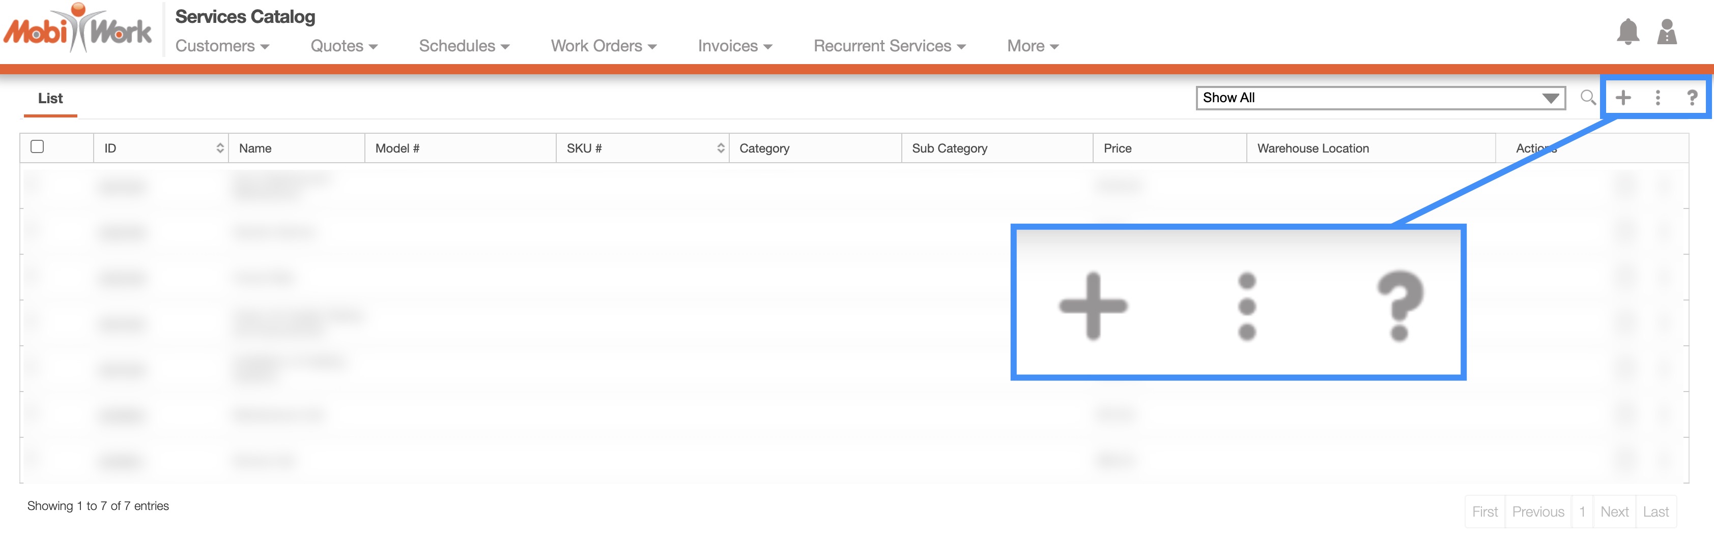Switch to the List tab
Screen dimensions: 1714x539
(x=50, y=98)
